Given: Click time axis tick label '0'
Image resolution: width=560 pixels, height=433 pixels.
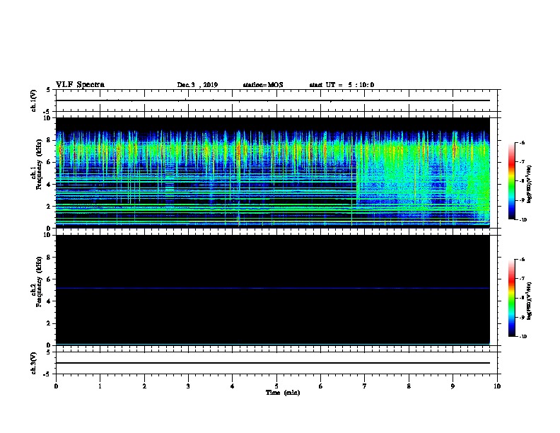Looking at the screenshot, I should 56,386.
